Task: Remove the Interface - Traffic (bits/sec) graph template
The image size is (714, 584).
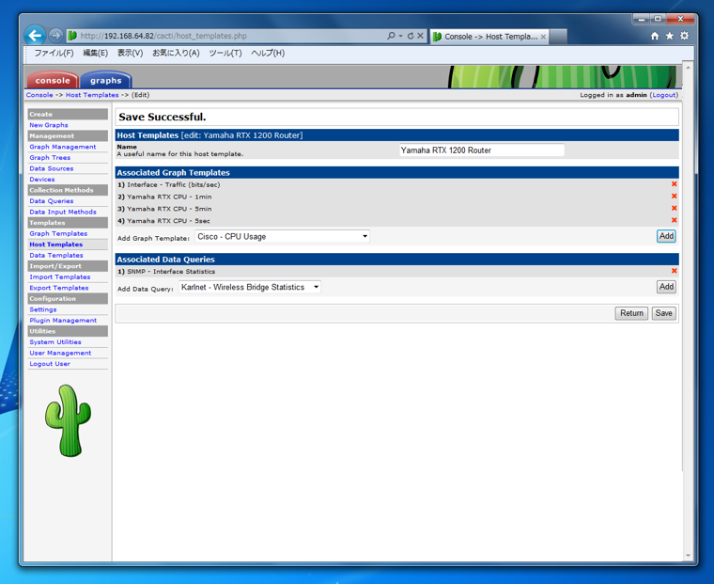Action: tap(674, 184)
